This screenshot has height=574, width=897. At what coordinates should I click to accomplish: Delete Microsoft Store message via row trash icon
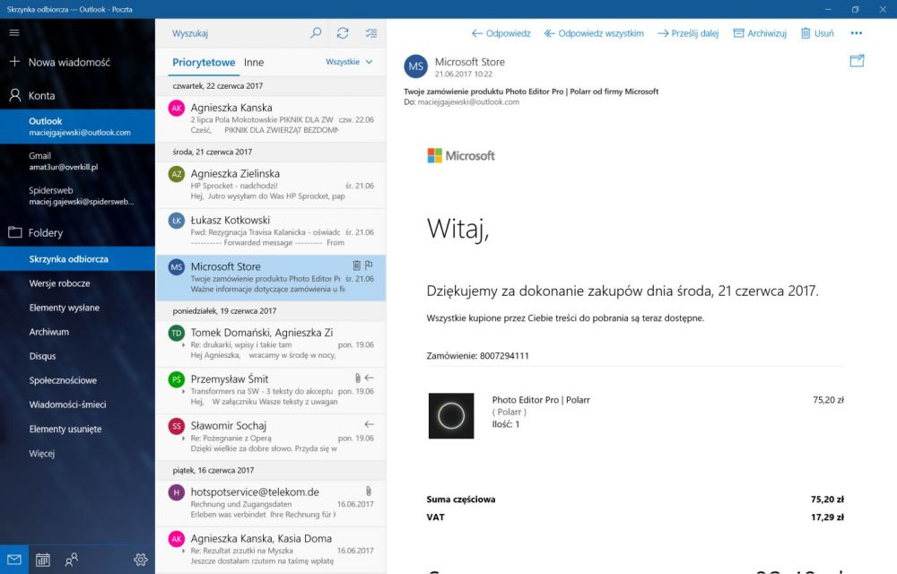tap(356, 265)
